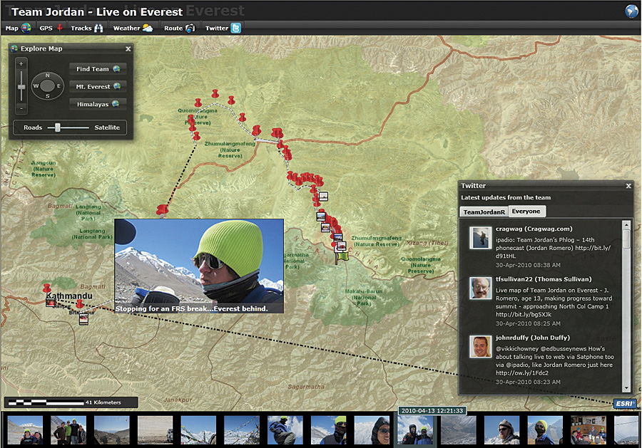Screen dimensions: 642x448
Task: Click the uppermost red pushpin on the route
Action: 215,94
